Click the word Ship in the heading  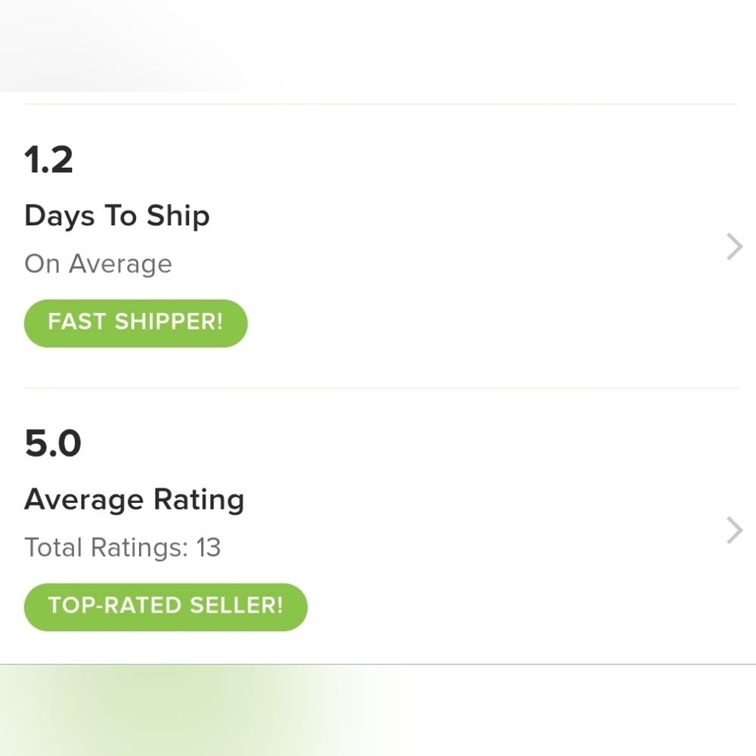pos(178,217)
